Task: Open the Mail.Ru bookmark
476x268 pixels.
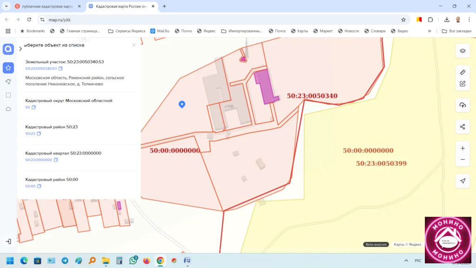Action: tap(160, 31)
